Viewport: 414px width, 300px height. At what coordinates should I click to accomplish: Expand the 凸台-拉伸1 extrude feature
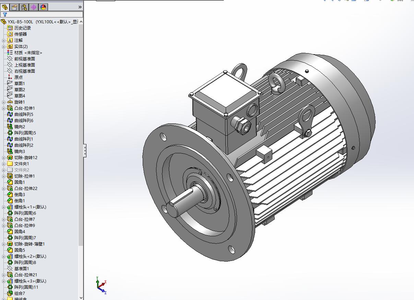coord(4,108)
